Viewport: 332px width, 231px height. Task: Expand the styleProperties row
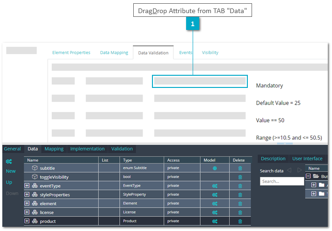click(27, 195)
